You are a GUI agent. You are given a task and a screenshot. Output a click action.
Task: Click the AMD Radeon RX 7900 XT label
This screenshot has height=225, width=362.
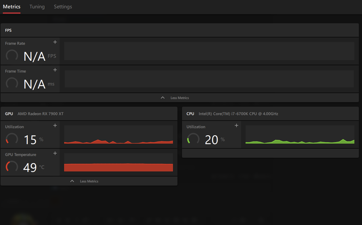41,114
